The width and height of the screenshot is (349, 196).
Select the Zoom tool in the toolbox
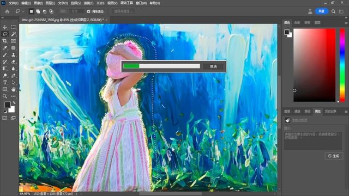click(5, 96)
